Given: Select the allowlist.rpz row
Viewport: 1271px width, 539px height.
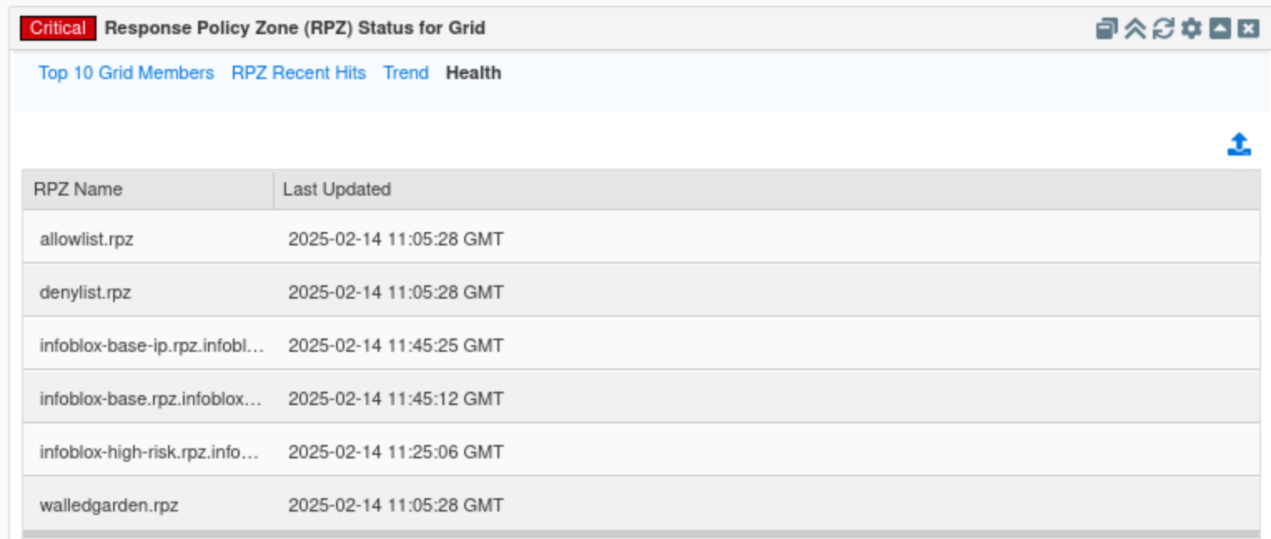Looking at the screenshot, I should (x=87, y=240).
